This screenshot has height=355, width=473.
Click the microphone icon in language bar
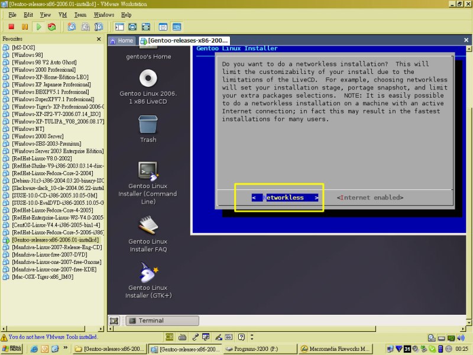195,337
